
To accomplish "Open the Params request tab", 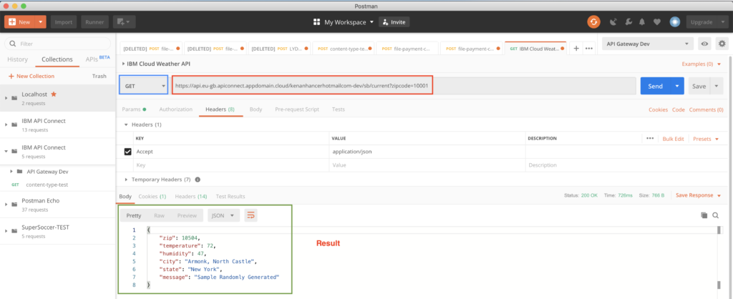I will [134, 109].
